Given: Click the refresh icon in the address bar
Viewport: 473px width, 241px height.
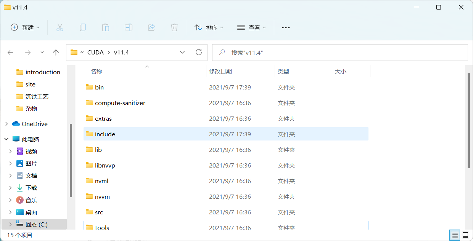Looking at the screenshot, I should tap(198, 52).
